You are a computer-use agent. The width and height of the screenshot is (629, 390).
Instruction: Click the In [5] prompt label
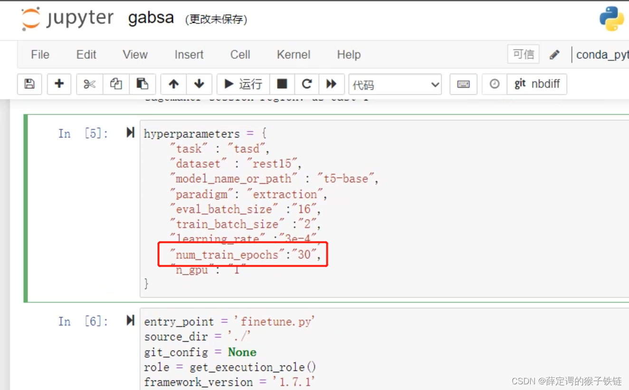83,134
